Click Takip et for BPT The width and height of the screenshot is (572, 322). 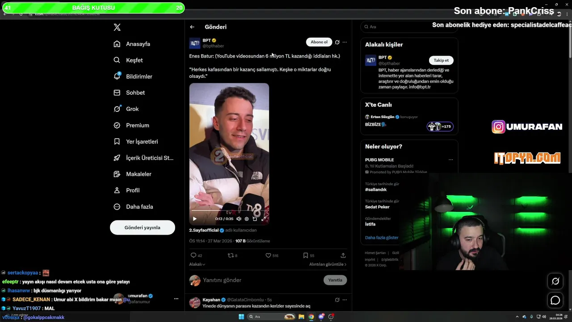(x=441, y=60)
